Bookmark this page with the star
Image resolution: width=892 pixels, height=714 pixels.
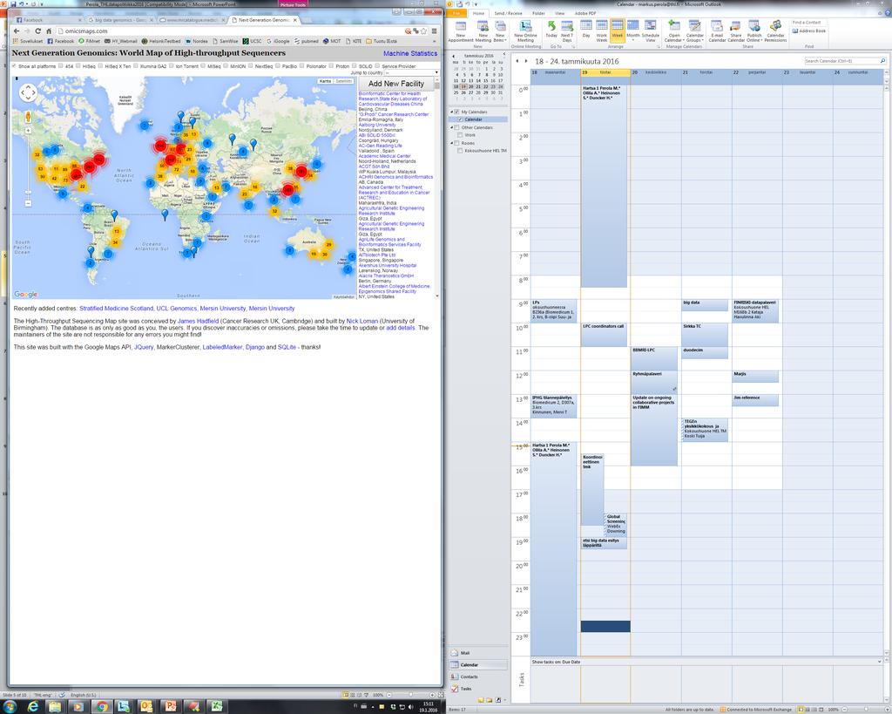[424, 31]
